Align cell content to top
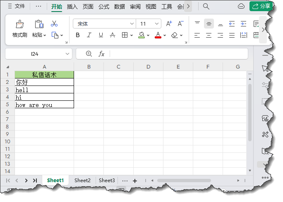283x202 pixels. click(197, 24)
